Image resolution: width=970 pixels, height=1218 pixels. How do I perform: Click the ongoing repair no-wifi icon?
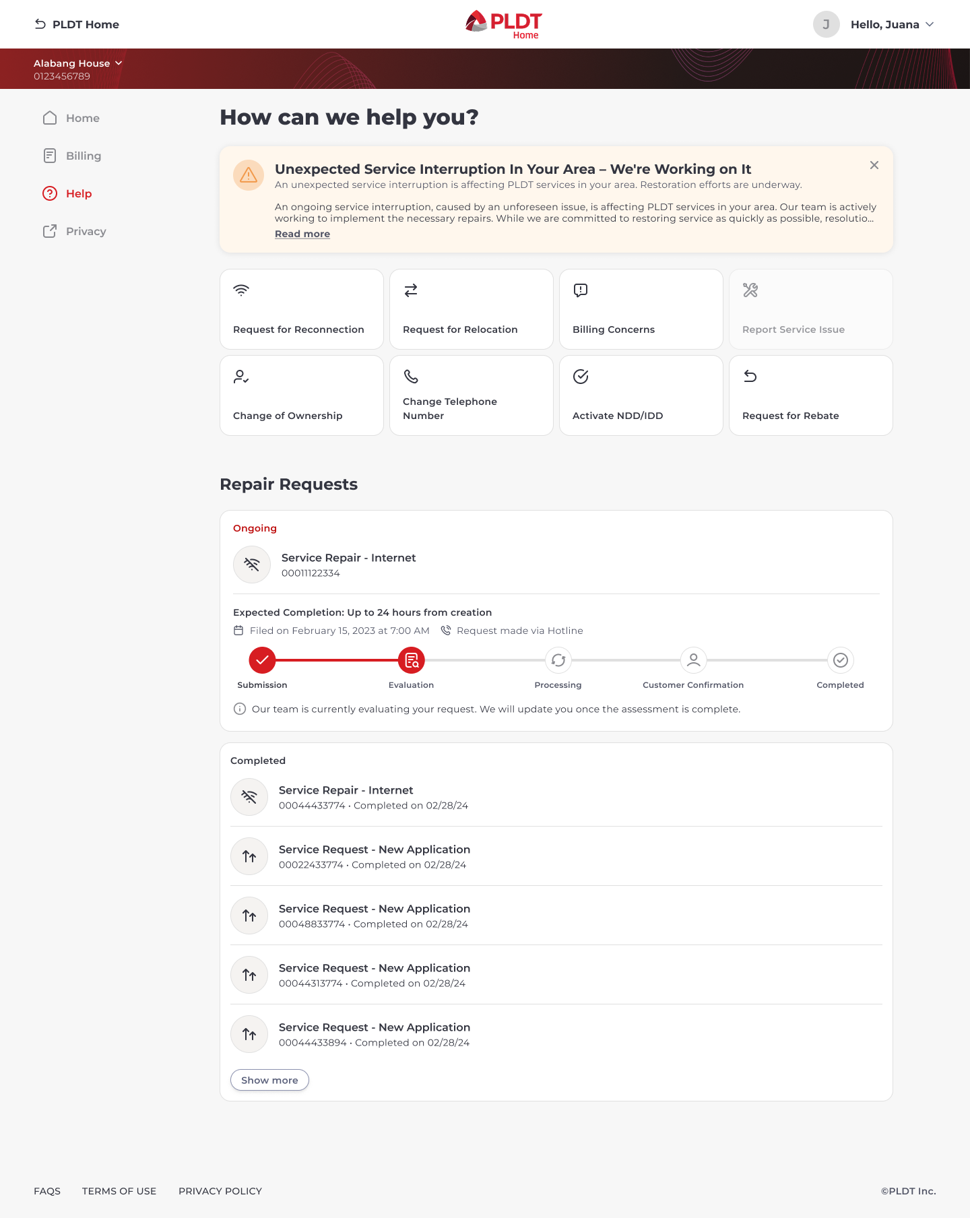252,565
